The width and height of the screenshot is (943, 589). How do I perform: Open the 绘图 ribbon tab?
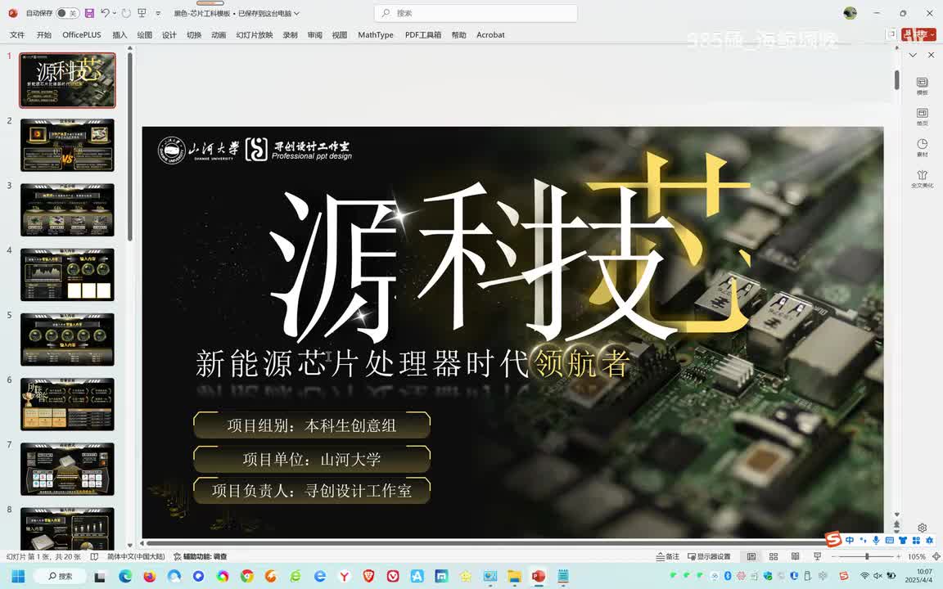pyautogui.click(x=144, y=35)
